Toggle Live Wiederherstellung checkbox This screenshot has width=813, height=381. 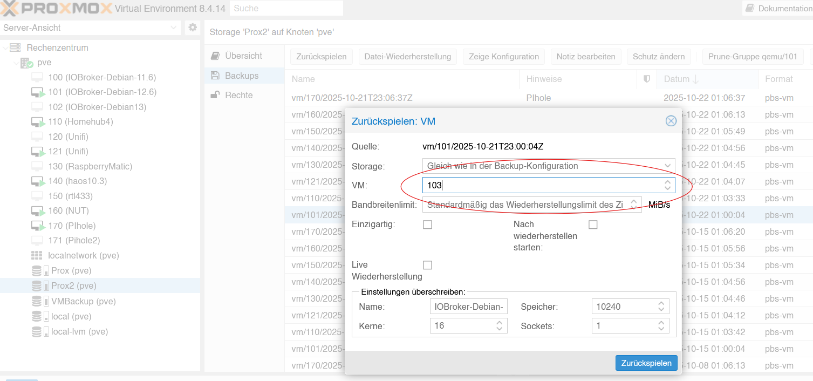click(x=427, y=265)
